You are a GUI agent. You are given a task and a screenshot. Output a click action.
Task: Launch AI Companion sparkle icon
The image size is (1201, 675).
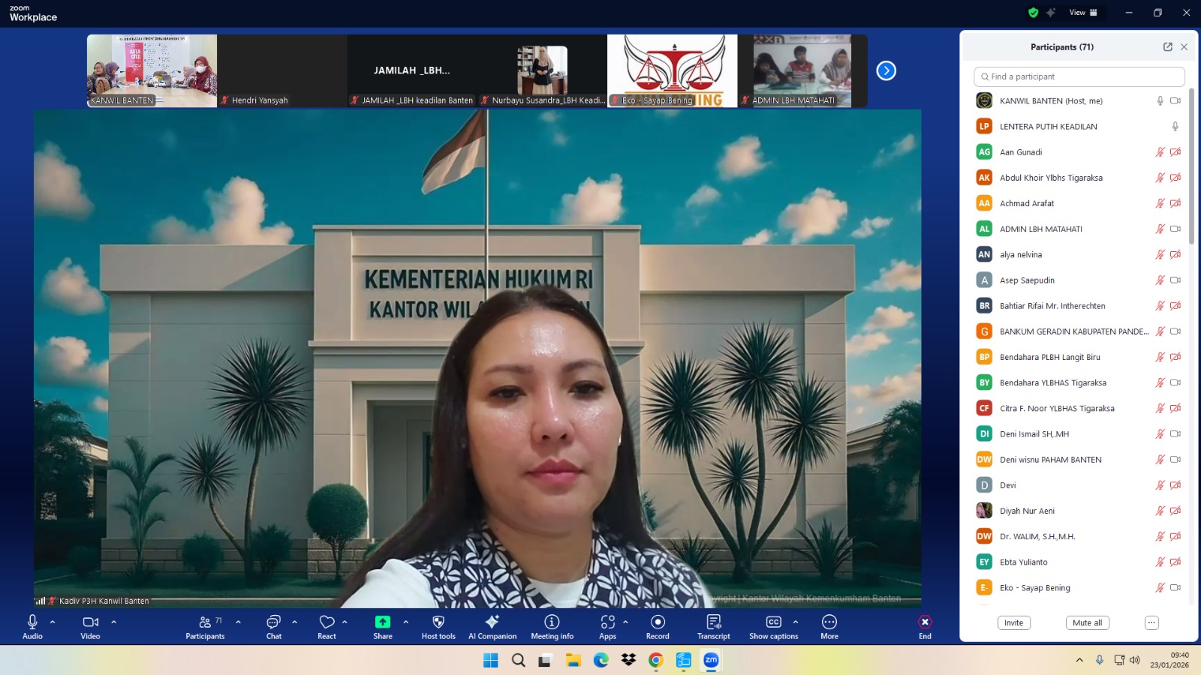click(492, 622)
